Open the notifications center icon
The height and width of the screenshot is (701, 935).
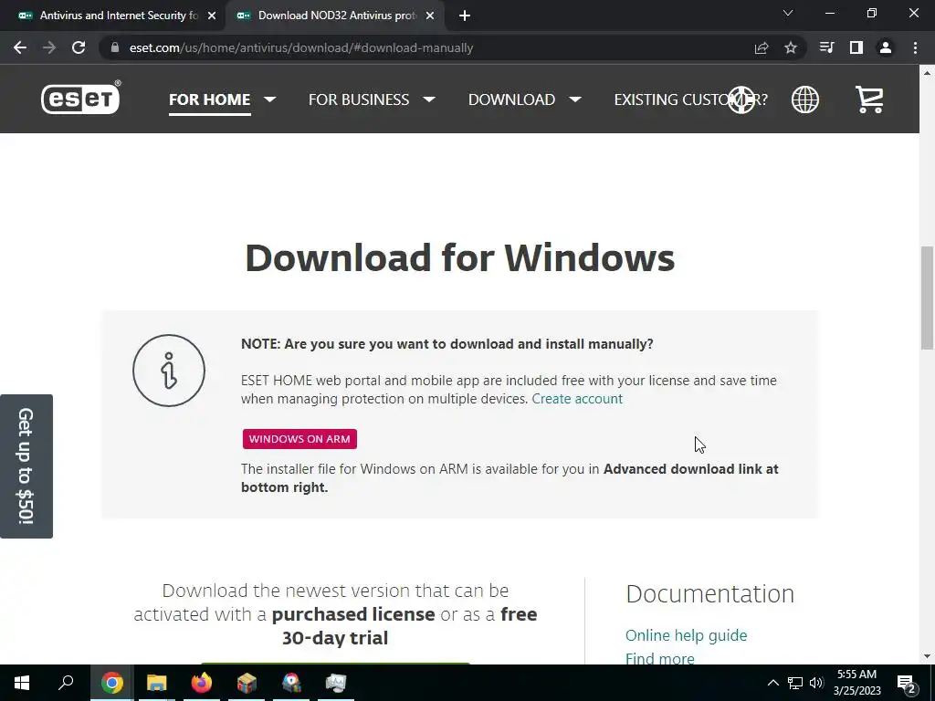[x=907, y=683]
